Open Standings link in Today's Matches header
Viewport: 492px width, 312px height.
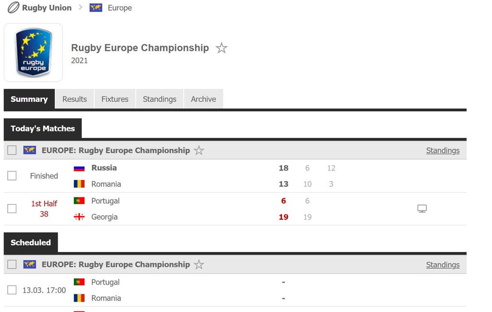coord(443,151)
